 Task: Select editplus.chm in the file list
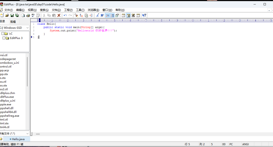pos(7,93)
